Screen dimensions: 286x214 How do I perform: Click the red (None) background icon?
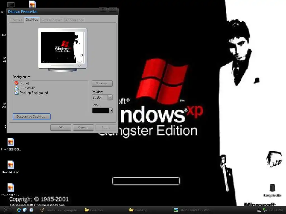[x=16, y=83]
